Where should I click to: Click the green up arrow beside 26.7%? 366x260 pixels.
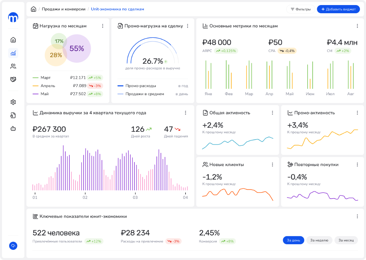tap(166, 62)
